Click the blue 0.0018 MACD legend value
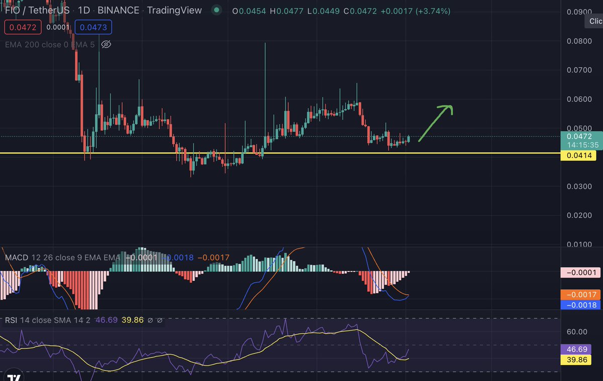Image resolution: width=603 pixels, height=381 pixels. [179, 258]
